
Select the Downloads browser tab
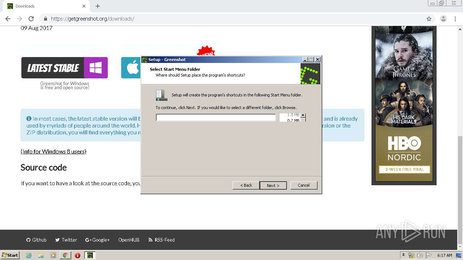[x=46, y=6]
